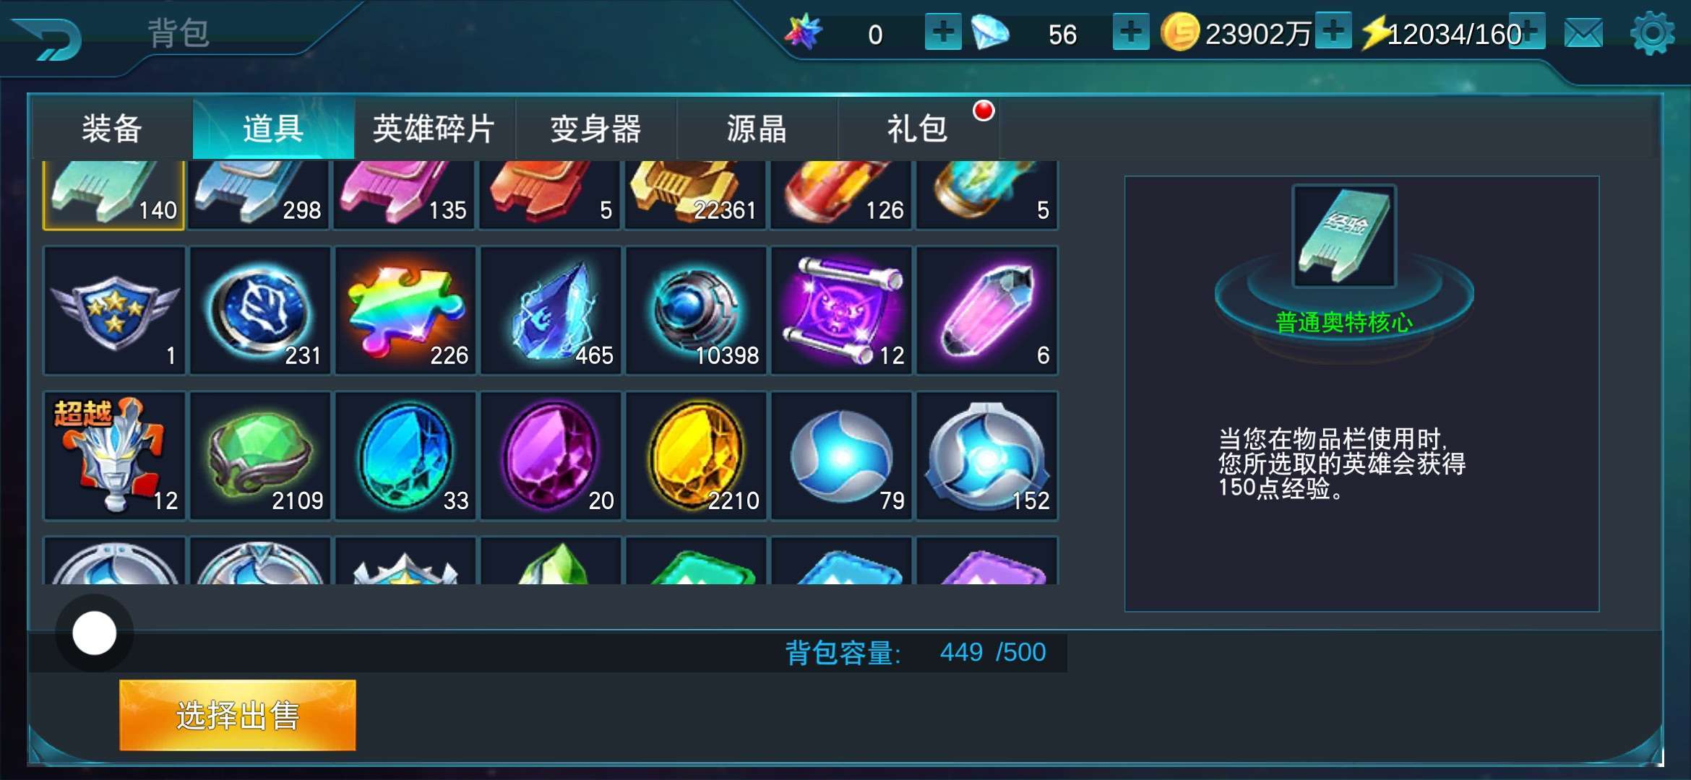The width and height of the screenshot is (1691, 780).
Task: Select the blue crystal shard item (465)
Action: pyautogui.click(x=551, y=311)
